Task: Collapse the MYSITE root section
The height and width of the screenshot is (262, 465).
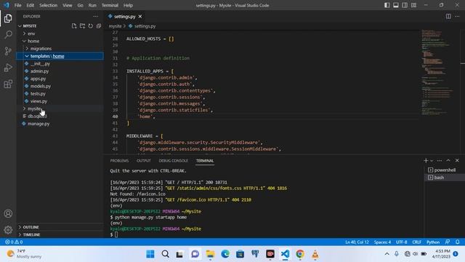Action: 30,26
